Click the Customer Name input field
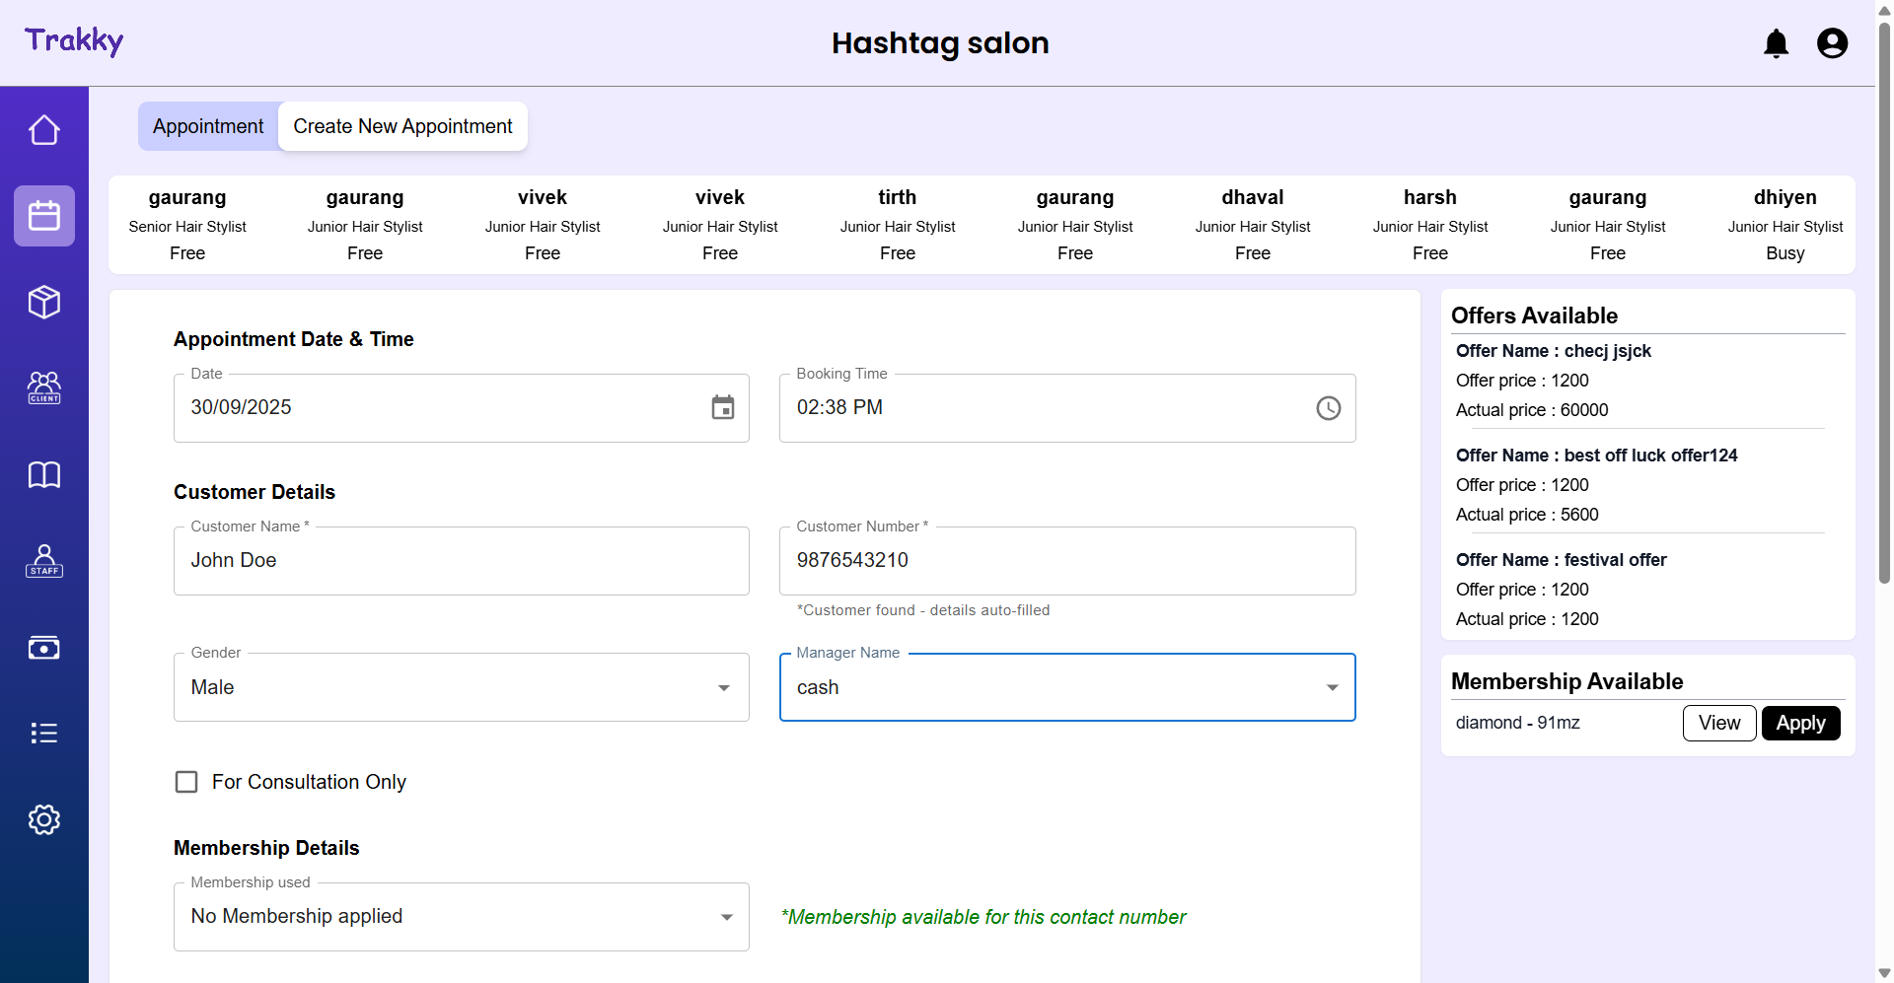The width and height of the screenshot is (1894, 983). (x=461, y=561)
